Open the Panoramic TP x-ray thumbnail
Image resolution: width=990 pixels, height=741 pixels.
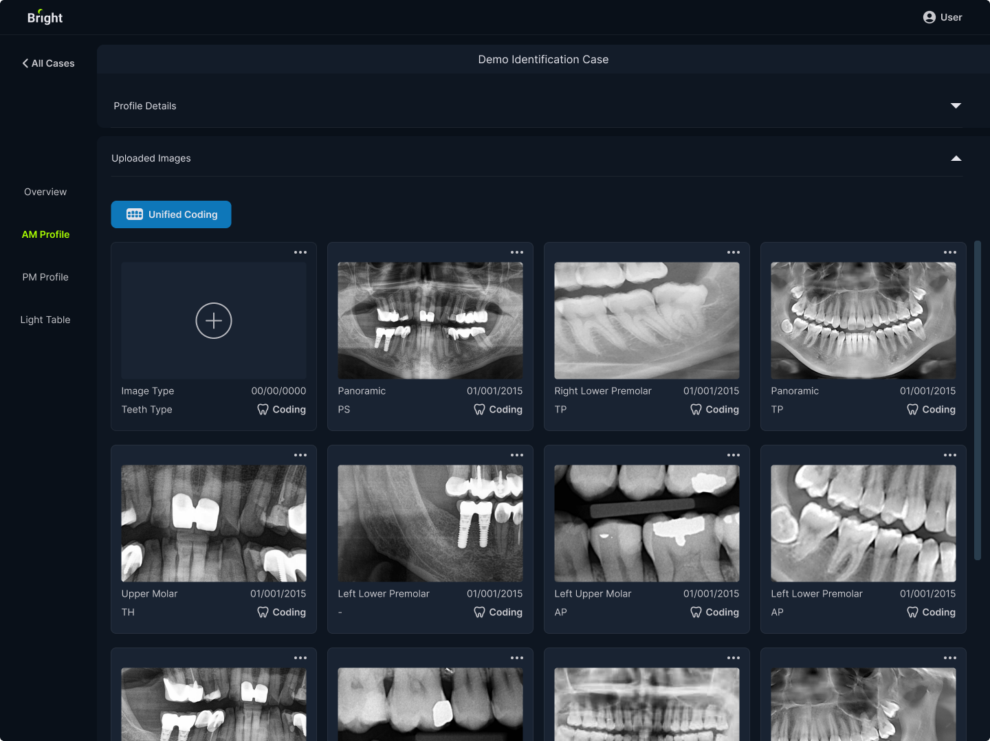point(863,320)
